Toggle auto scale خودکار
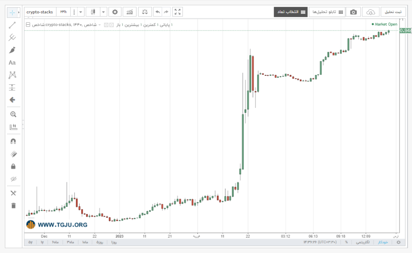 [x=383, y=242]
